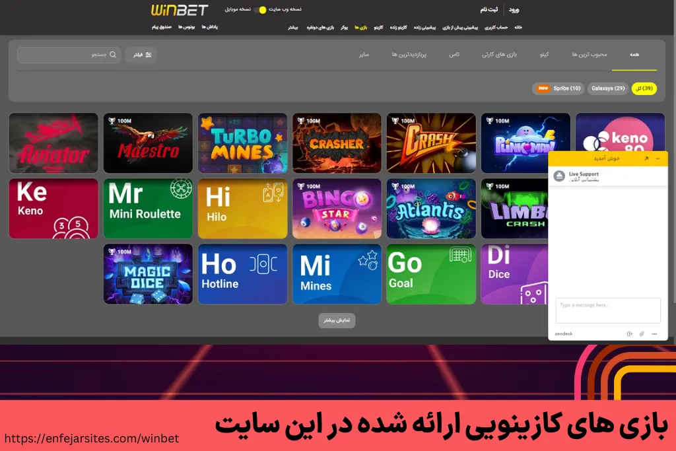Go to خانه home in navigation
Viewport: 676px width, 451px height.
point(518,28)
